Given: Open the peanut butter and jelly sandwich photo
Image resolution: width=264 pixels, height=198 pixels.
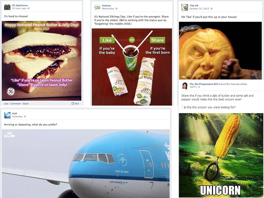Looking at the screenshot, I should [42, 61].
